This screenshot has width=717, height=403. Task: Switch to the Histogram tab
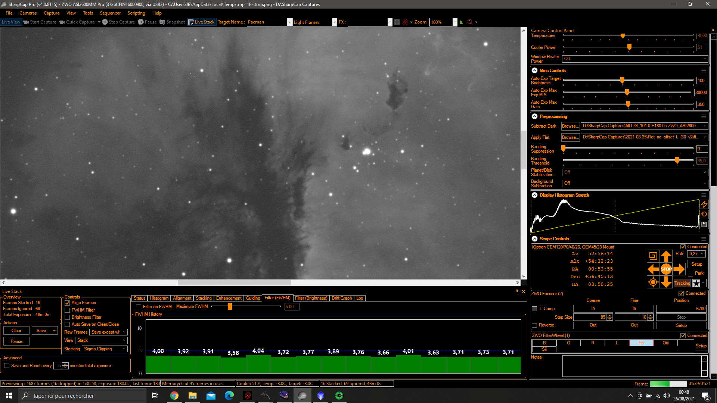click(x=159, y=298)
